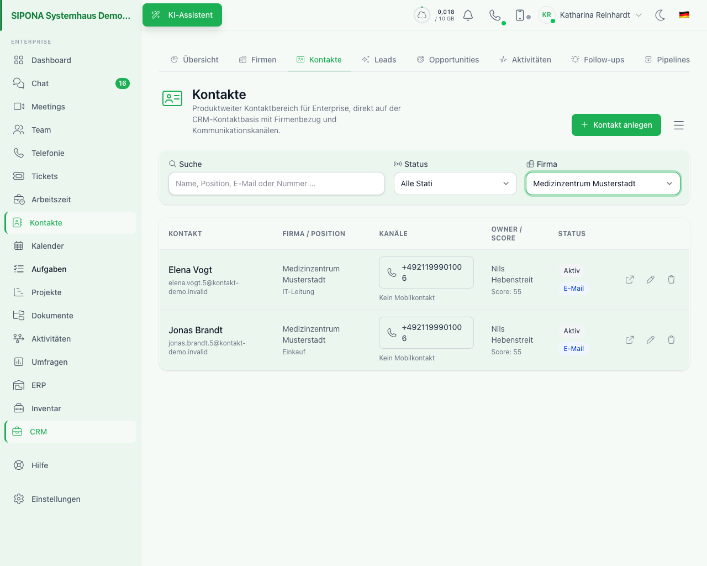Select Kontakte in the sidebar
Image resolution: width=707 pixels, height=566 pixels.
(71, 223)
